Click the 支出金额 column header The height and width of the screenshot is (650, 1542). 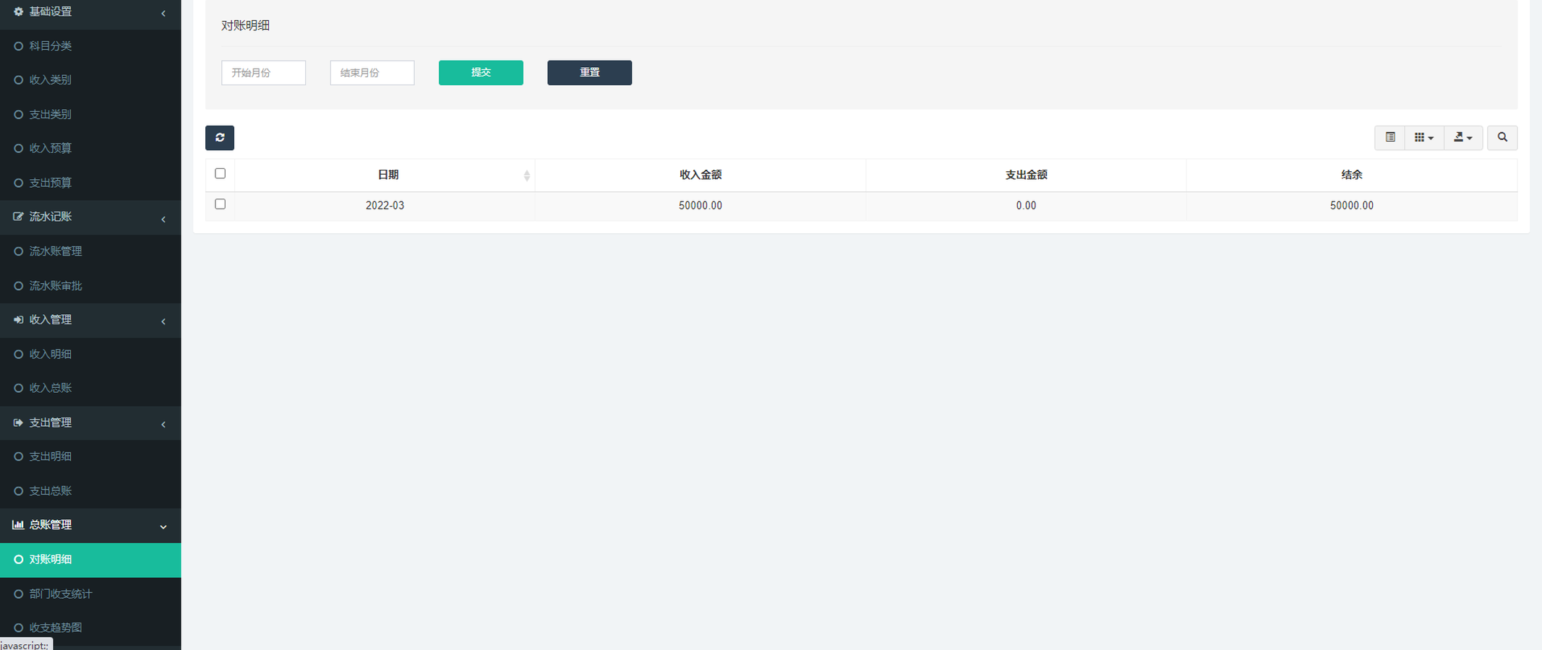click(x=1026, y=175)
